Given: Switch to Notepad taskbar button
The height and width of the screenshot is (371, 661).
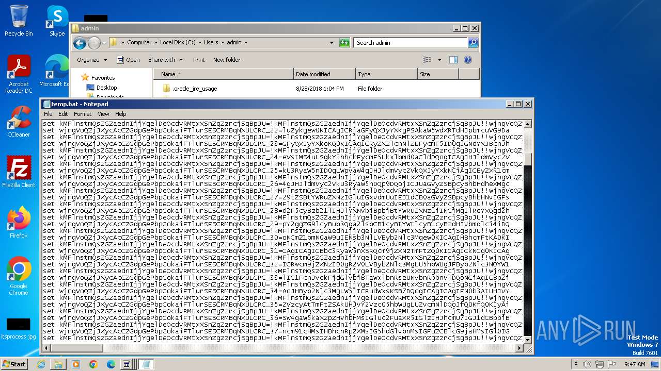Looking at the screenshot, I should (x=146, y=364).
